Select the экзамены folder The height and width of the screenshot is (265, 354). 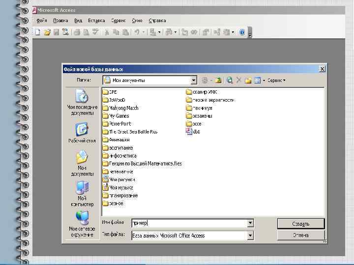pyautogui.click(x=199, y=116)
